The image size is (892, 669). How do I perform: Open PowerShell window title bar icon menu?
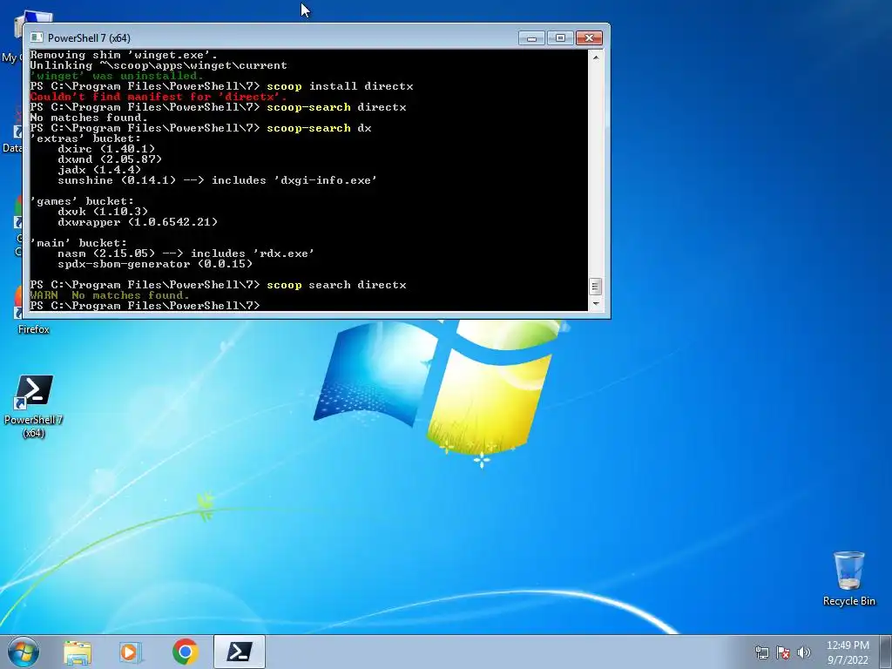click(37, 37)
